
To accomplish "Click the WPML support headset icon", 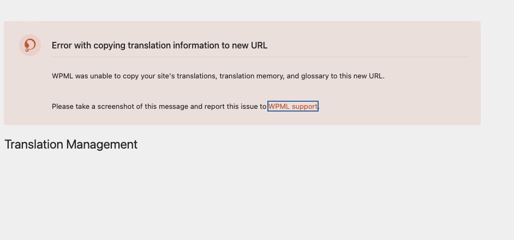I will [30, 45].
